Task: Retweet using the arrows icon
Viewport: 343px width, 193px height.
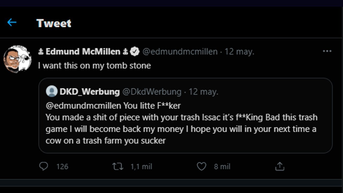Action: pos(118,167)
